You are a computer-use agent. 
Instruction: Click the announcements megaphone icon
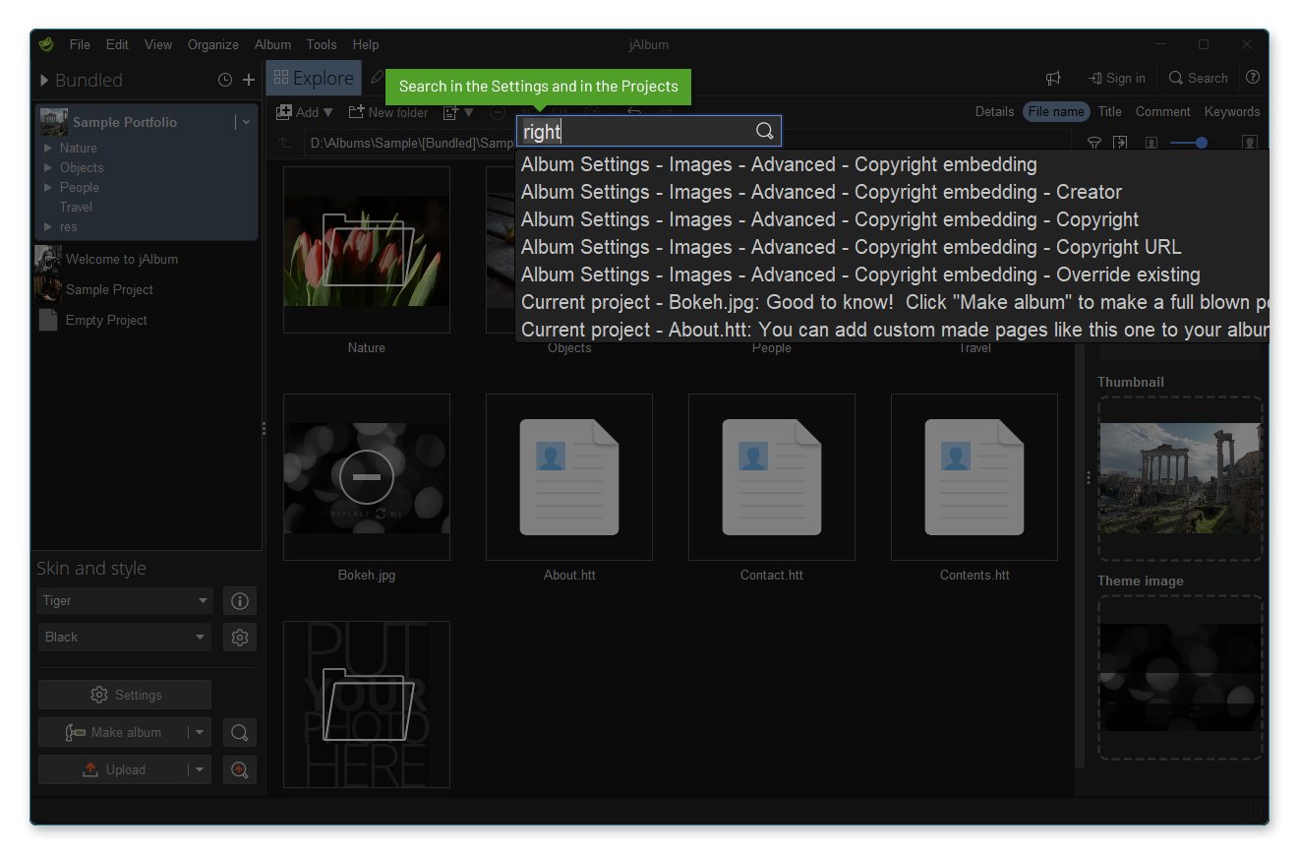(x=1052, y=78)
